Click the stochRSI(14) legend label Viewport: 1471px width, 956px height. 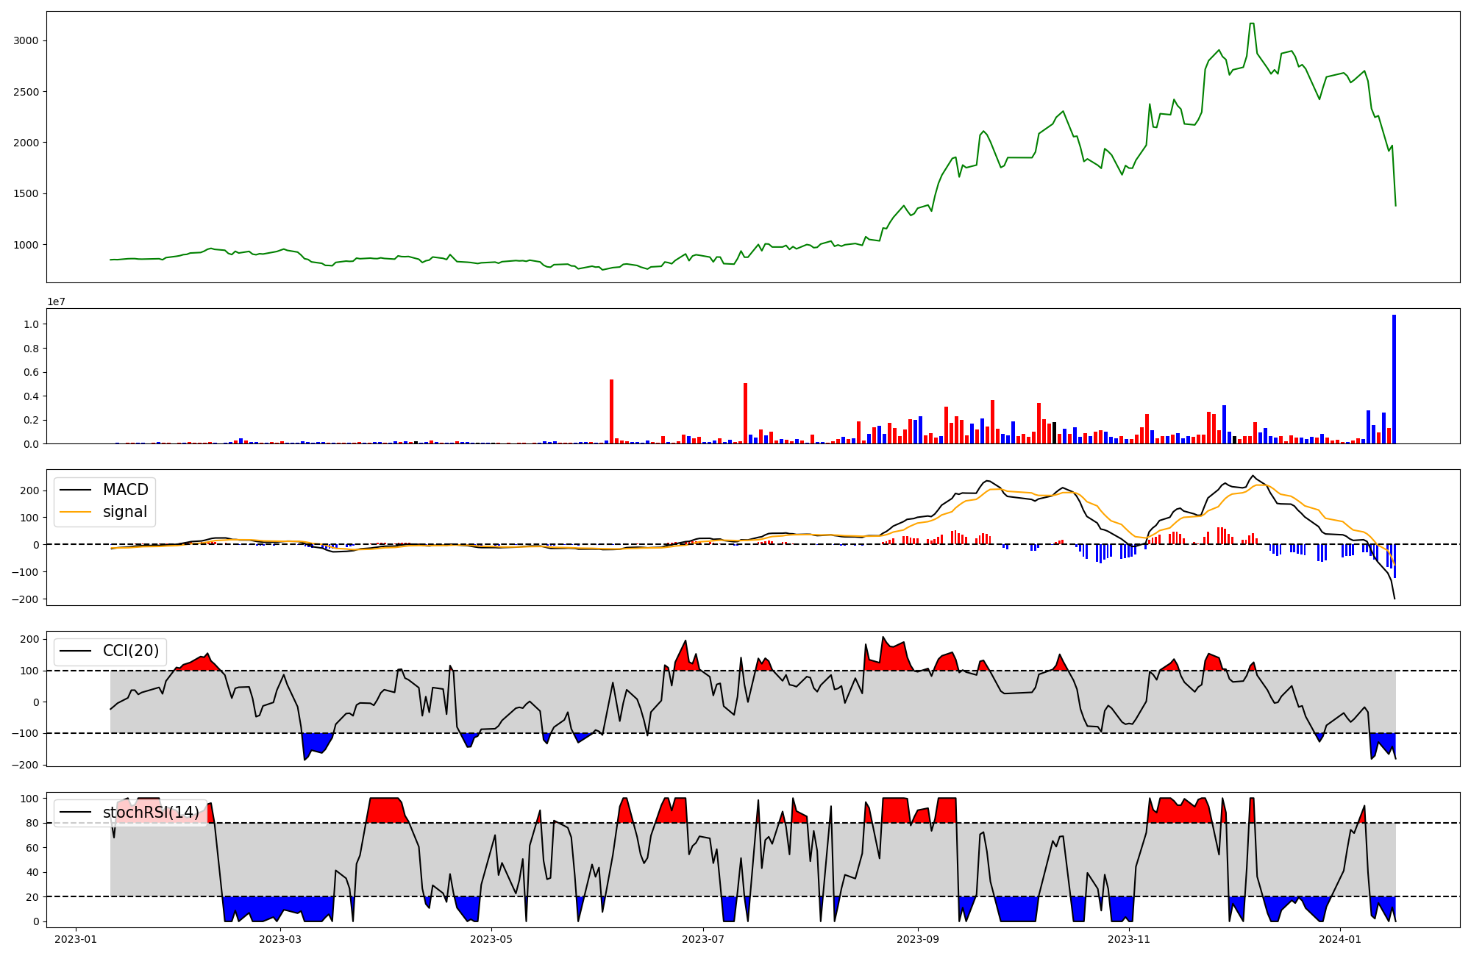coord(151,812)
